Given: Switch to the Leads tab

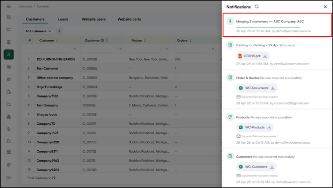Looking at the screenshot, I should click(63, 19).
